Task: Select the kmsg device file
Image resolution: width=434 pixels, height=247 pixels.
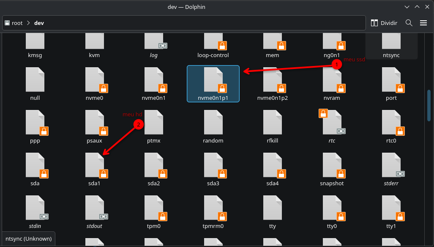Action: click(x=35, y=46)
